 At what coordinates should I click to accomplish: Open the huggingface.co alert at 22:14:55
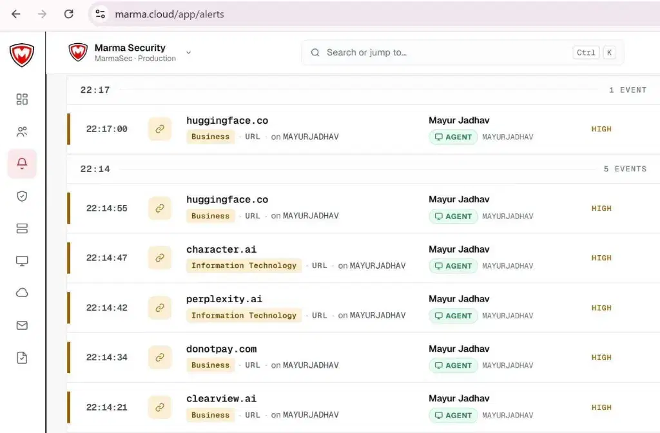click(x=228, y=200)
